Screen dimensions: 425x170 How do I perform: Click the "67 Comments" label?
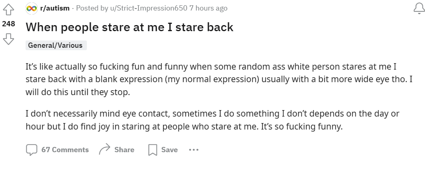(65, 150)
